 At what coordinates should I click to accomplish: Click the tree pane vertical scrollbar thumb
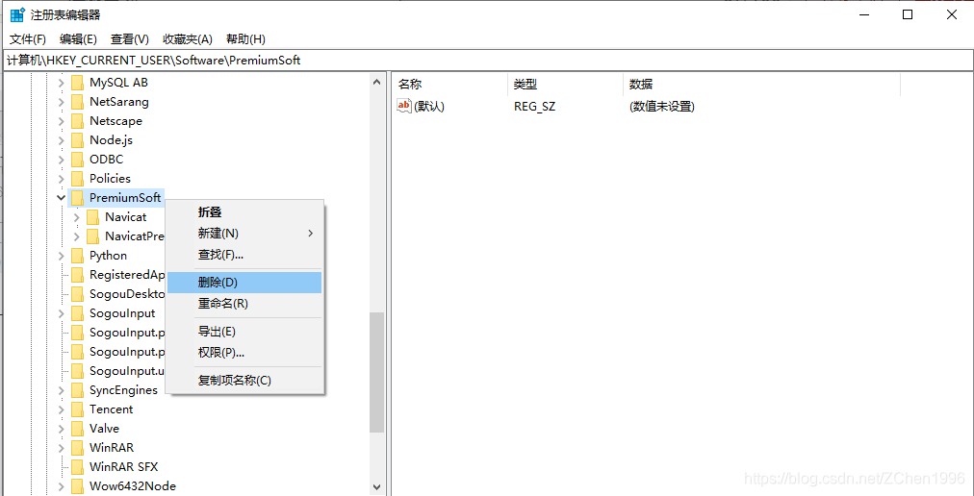[x=376, y=372]
